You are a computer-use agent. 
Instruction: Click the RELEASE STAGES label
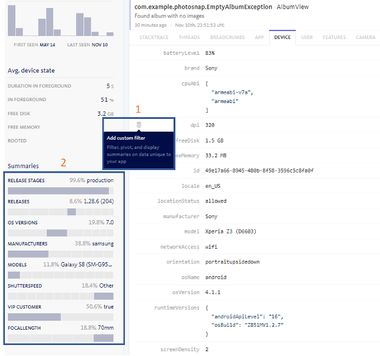(x=26, y=180)
